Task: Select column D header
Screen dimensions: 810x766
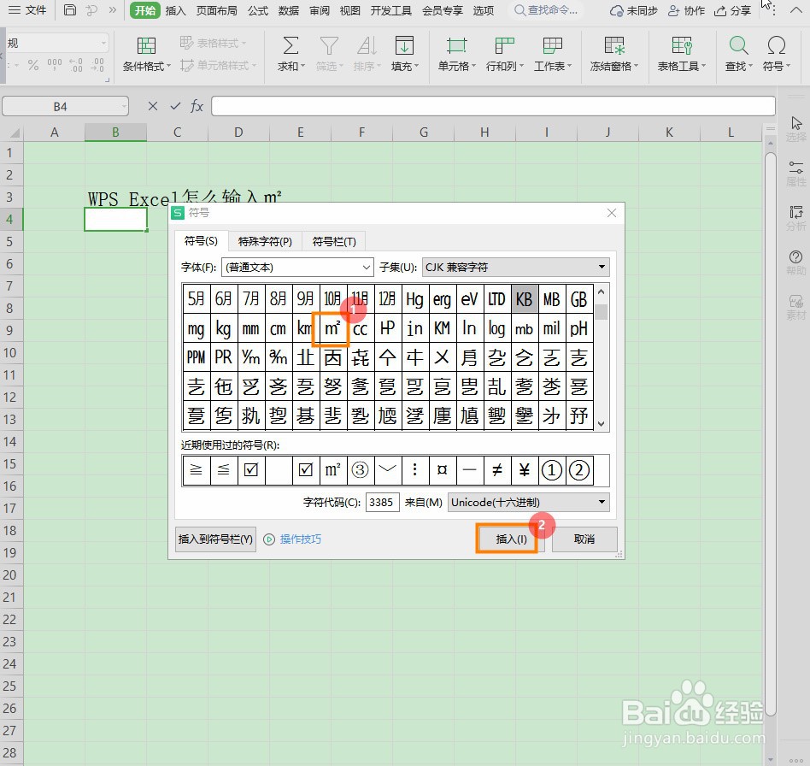Action: click(238, 133)
